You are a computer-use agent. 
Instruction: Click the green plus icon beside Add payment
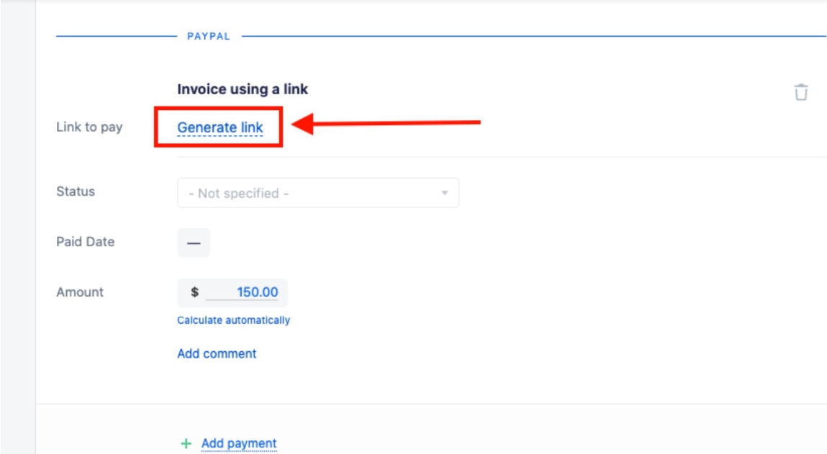coord(186,444)
